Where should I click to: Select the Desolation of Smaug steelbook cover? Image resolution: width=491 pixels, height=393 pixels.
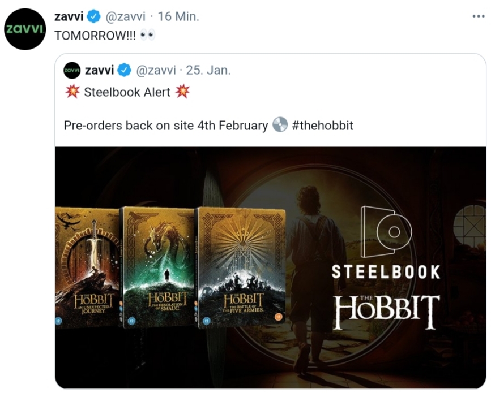[x=157, y=267]
